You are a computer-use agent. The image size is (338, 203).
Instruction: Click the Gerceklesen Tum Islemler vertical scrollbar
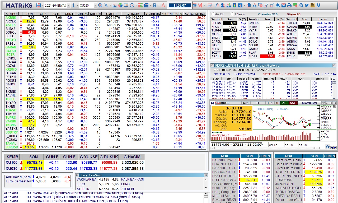pyautogui.click(x=334, y=88)
